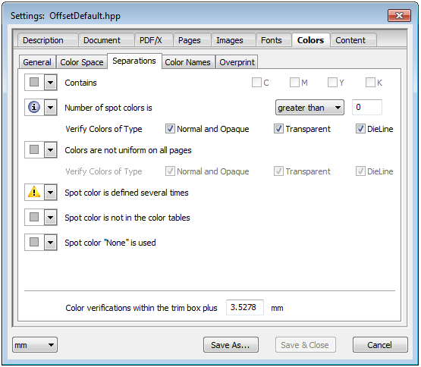The width and height of the screenshot is (421, 367).
Task: Click the Save As... button
Action: point(231,345)
